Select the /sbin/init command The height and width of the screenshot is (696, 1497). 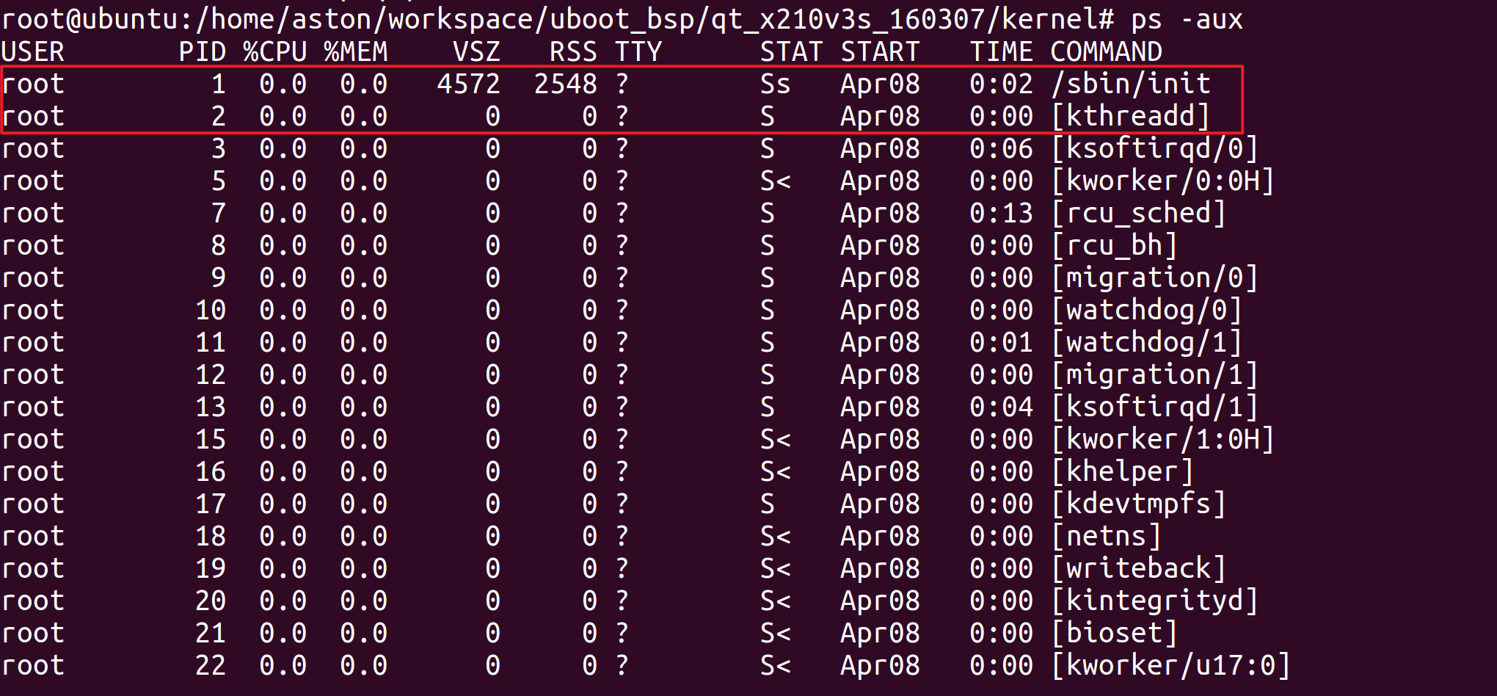coord(1131,84)
